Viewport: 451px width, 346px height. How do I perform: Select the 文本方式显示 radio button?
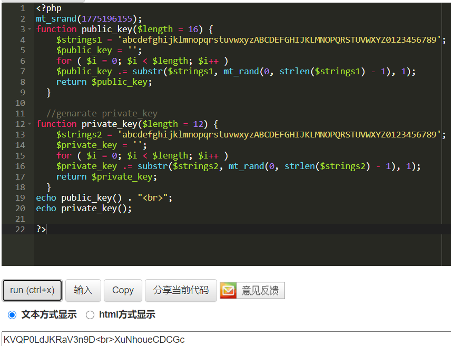pyautogui.click(x=12, y=315)
